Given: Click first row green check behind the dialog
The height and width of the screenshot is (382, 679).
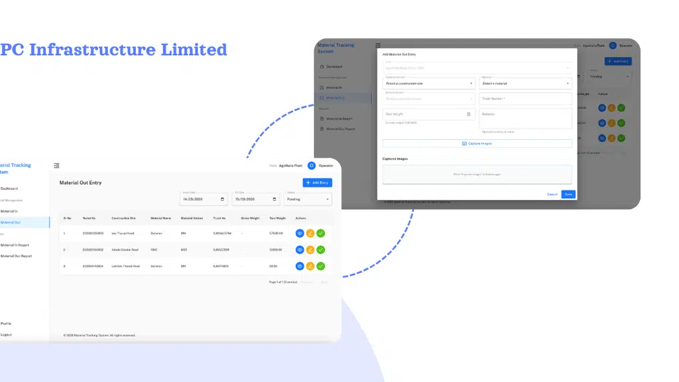Looking at the screenshot, I should (x=621, y=108).
